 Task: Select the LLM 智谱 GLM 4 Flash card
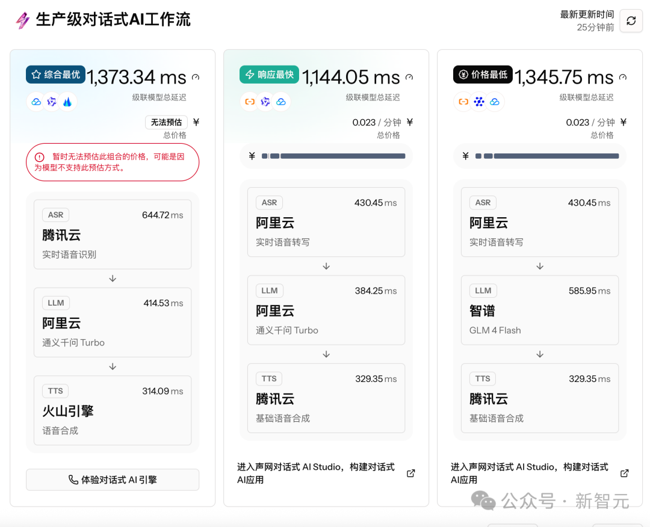click(539, 310)
